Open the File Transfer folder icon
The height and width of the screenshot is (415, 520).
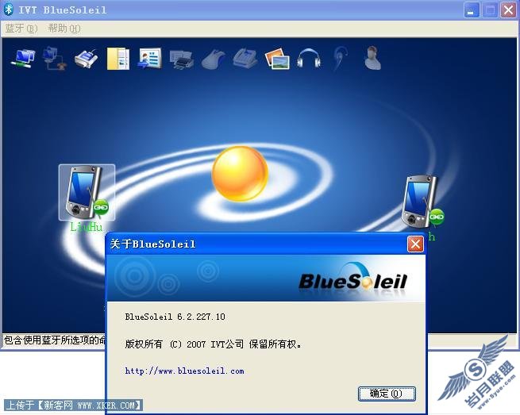tap(118, 59)
